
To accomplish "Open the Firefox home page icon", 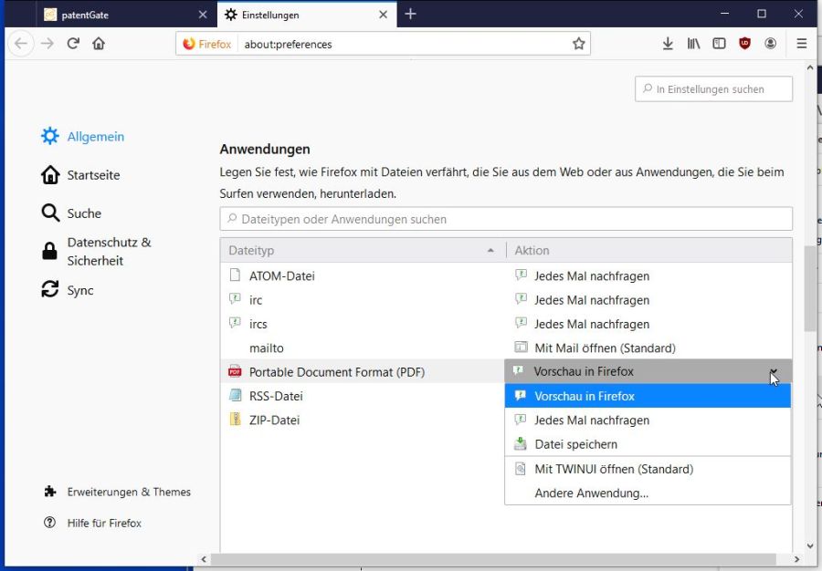I will click(x=99, y=44).
